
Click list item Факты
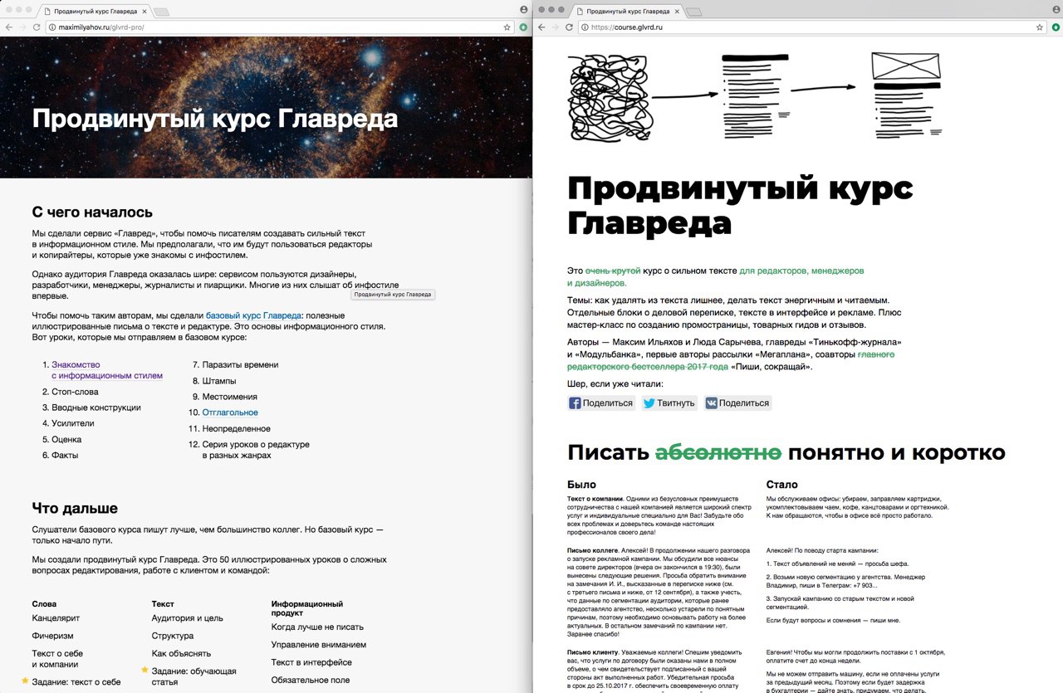tap(66, 455)
